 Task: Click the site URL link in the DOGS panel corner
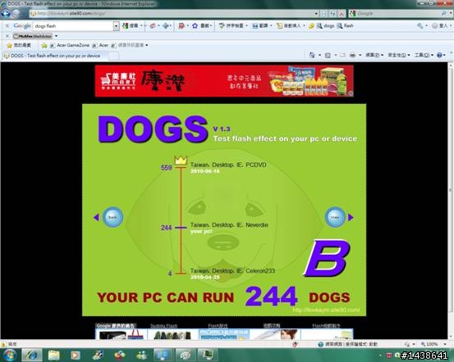click(x=326, y=310)
